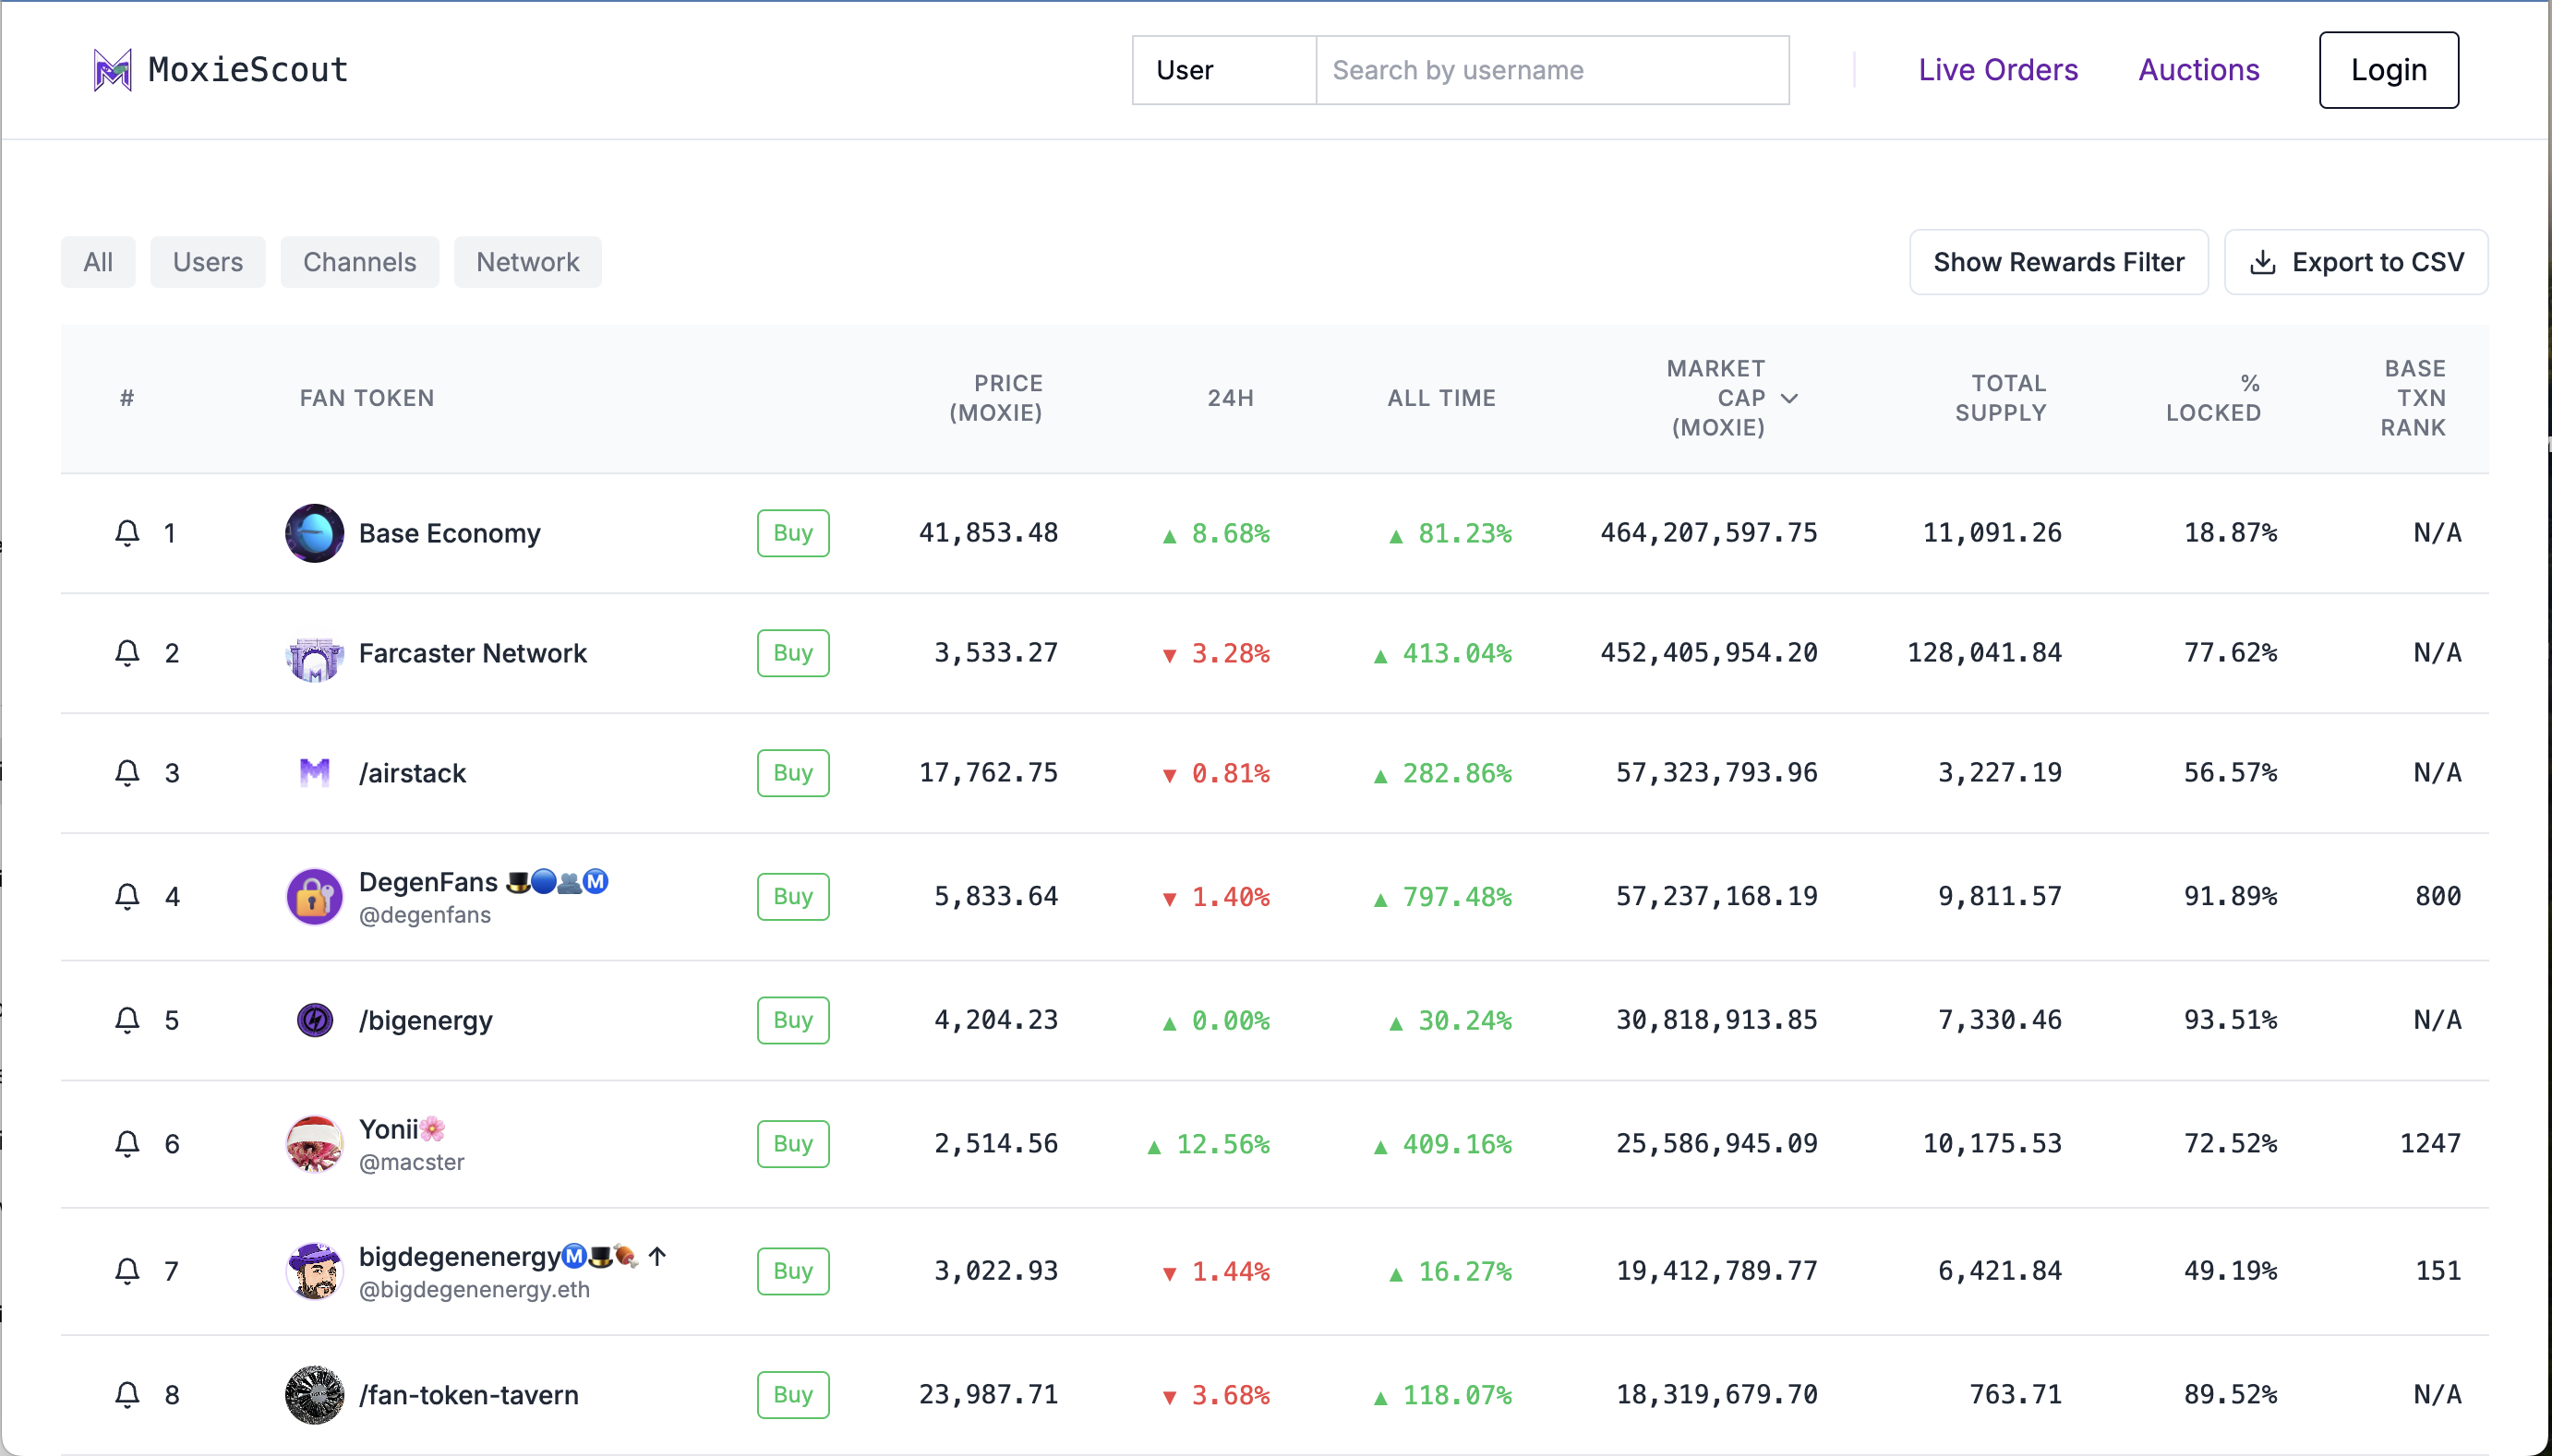The image size is (2552, 1456).
Task: Buy Yonii token
Action: [x=793, y=1144]
